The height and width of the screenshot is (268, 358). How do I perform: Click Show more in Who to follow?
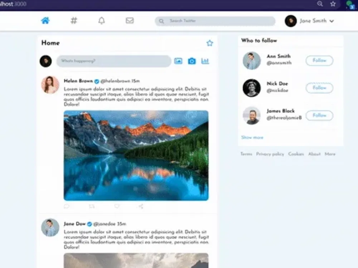click(x=252, y=137)
